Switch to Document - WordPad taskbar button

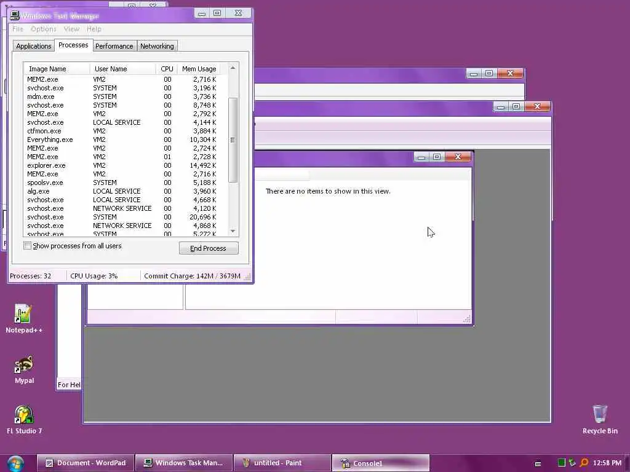point(85,463)
